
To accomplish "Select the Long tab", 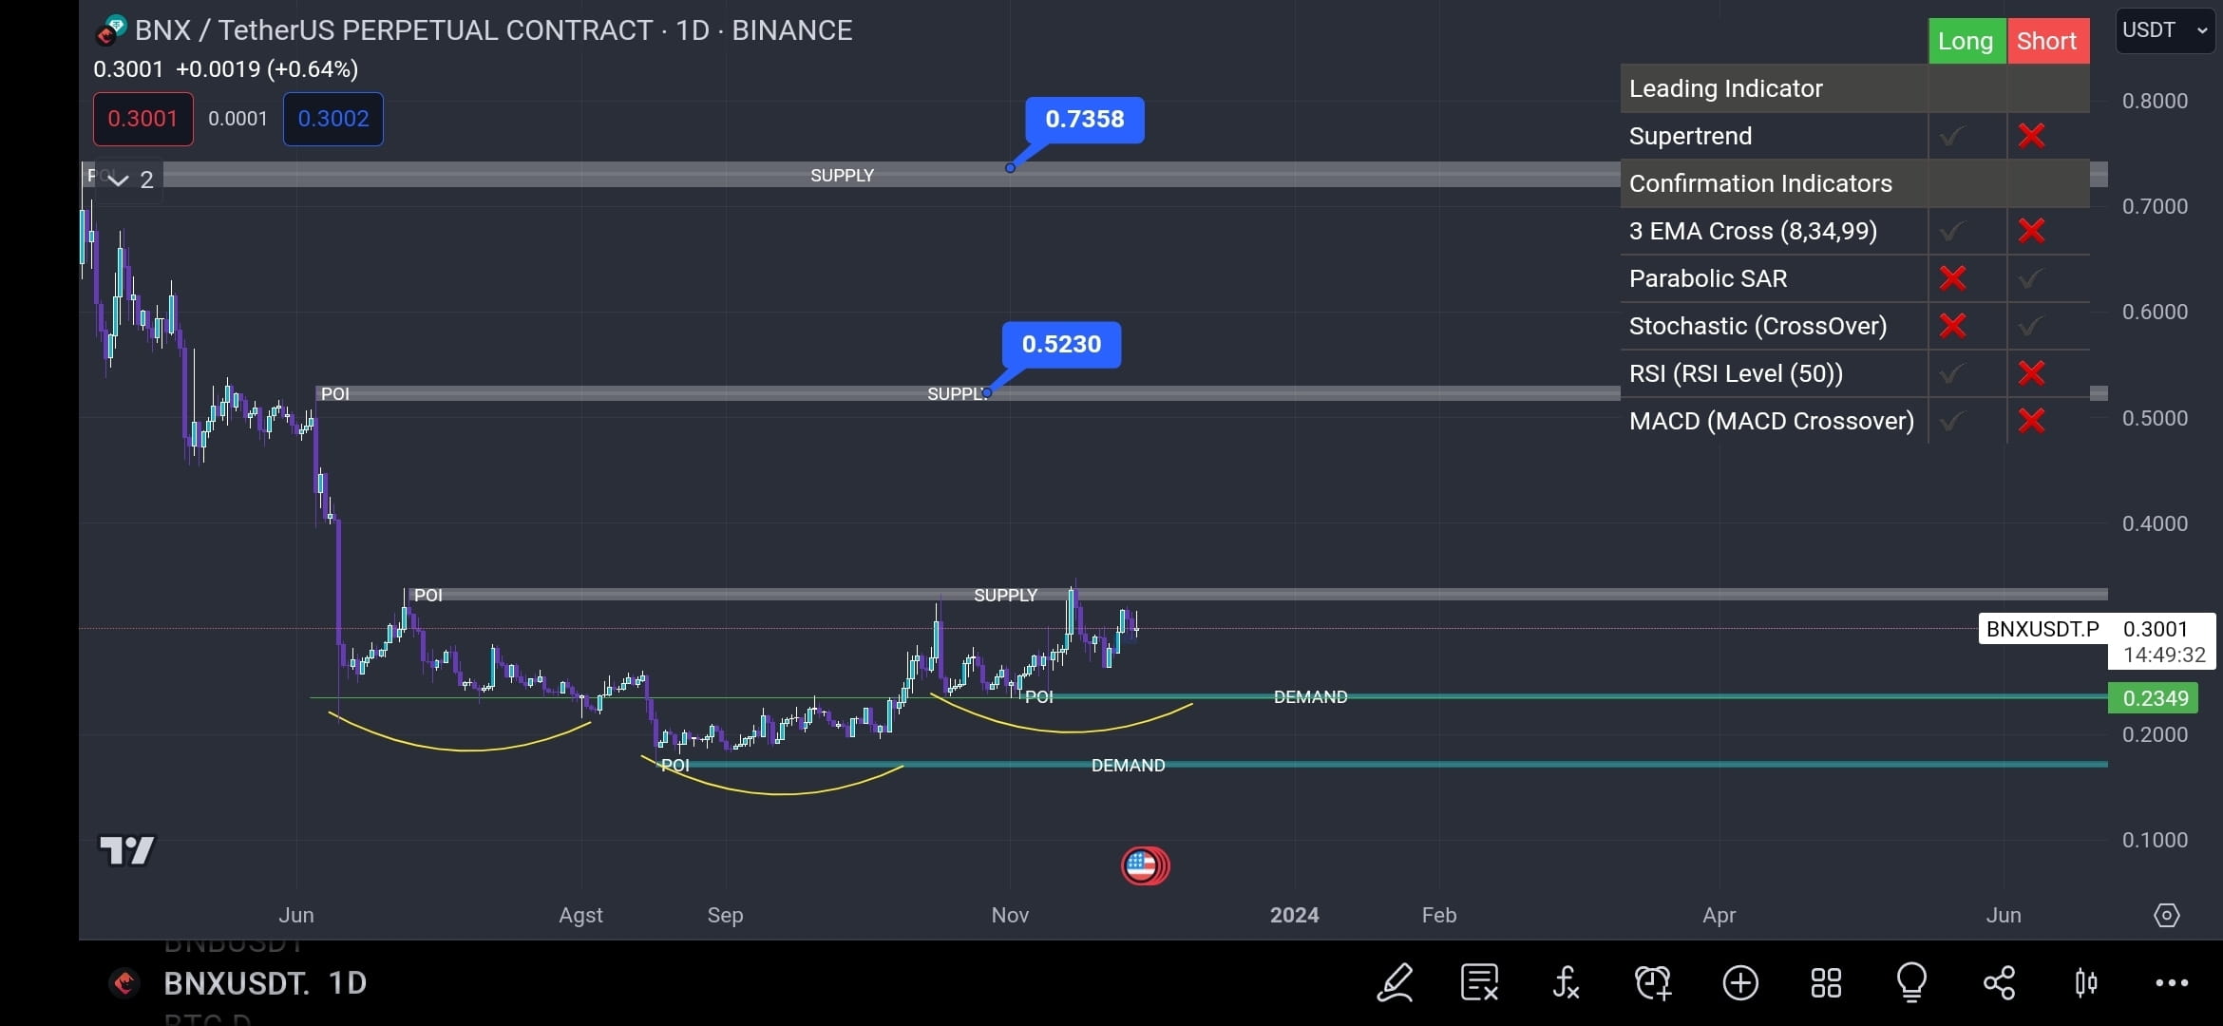I will point(1966,40).
